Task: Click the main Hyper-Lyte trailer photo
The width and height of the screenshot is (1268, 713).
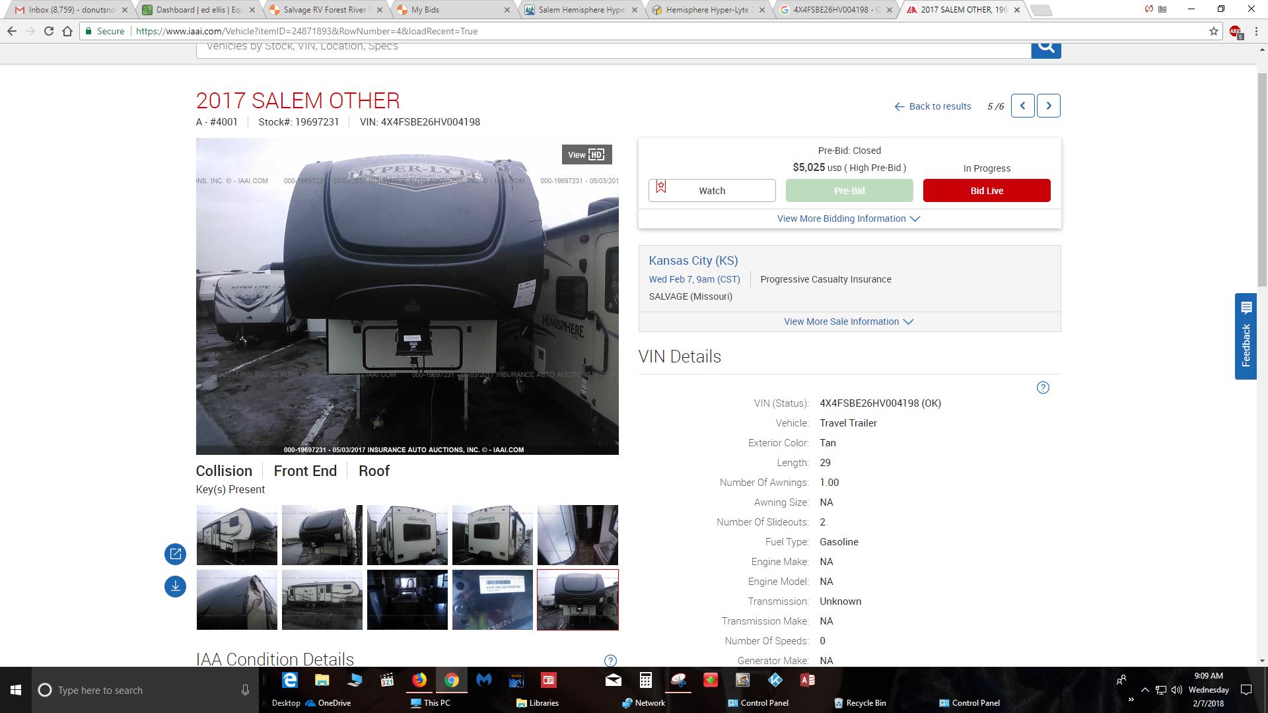Action: pos(407,296)
